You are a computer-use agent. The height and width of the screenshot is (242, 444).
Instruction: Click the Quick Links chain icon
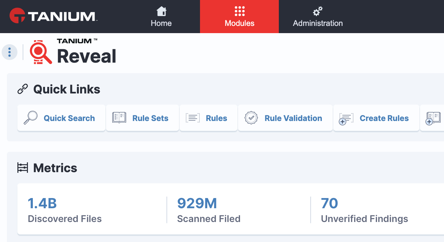pos(23,89)
